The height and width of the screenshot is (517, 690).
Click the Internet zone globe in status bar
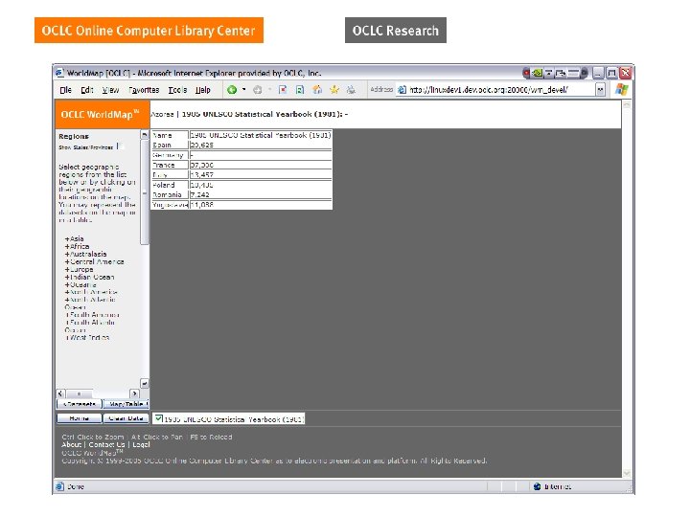click(x=537, y=486)
